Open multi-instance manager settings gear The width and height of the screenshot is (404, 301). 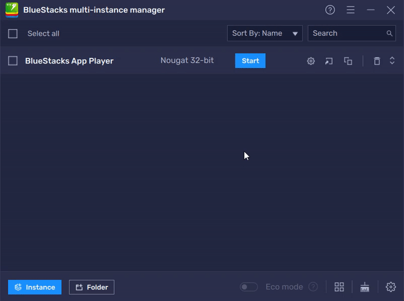coord(390,287)
